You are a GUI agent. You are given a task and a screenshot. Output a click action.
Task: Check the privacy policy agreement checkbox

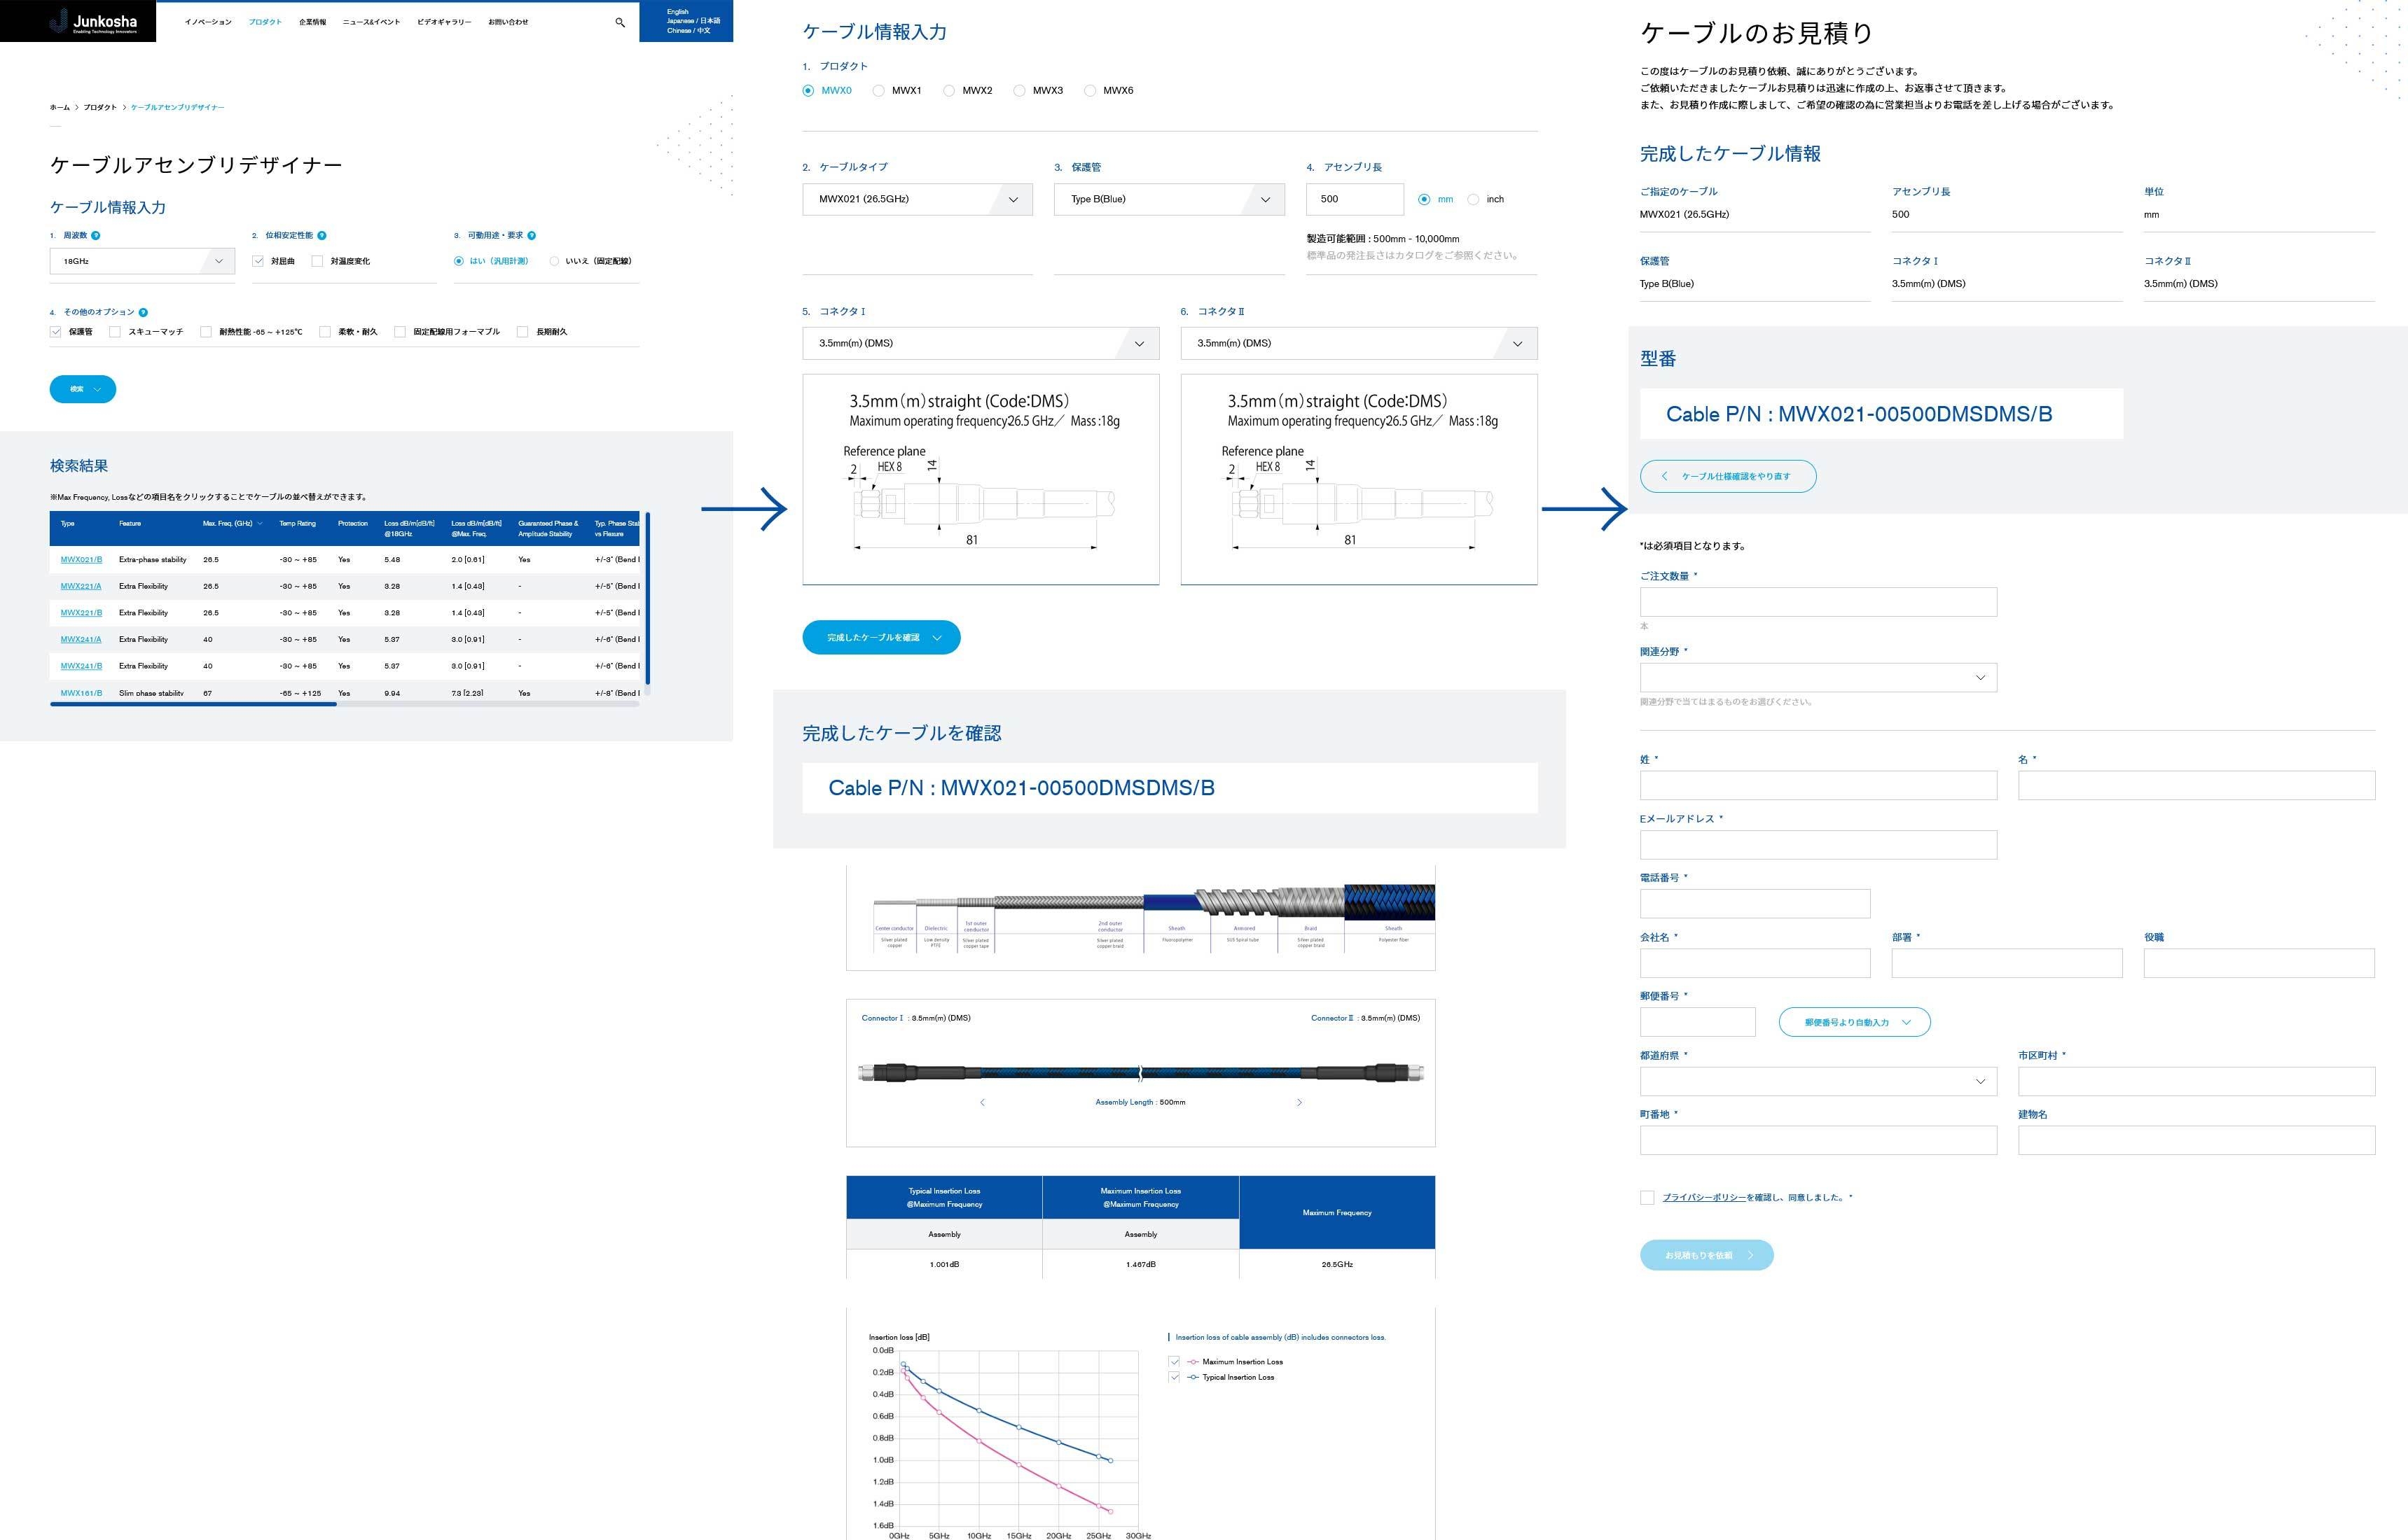point(1647,1198)
